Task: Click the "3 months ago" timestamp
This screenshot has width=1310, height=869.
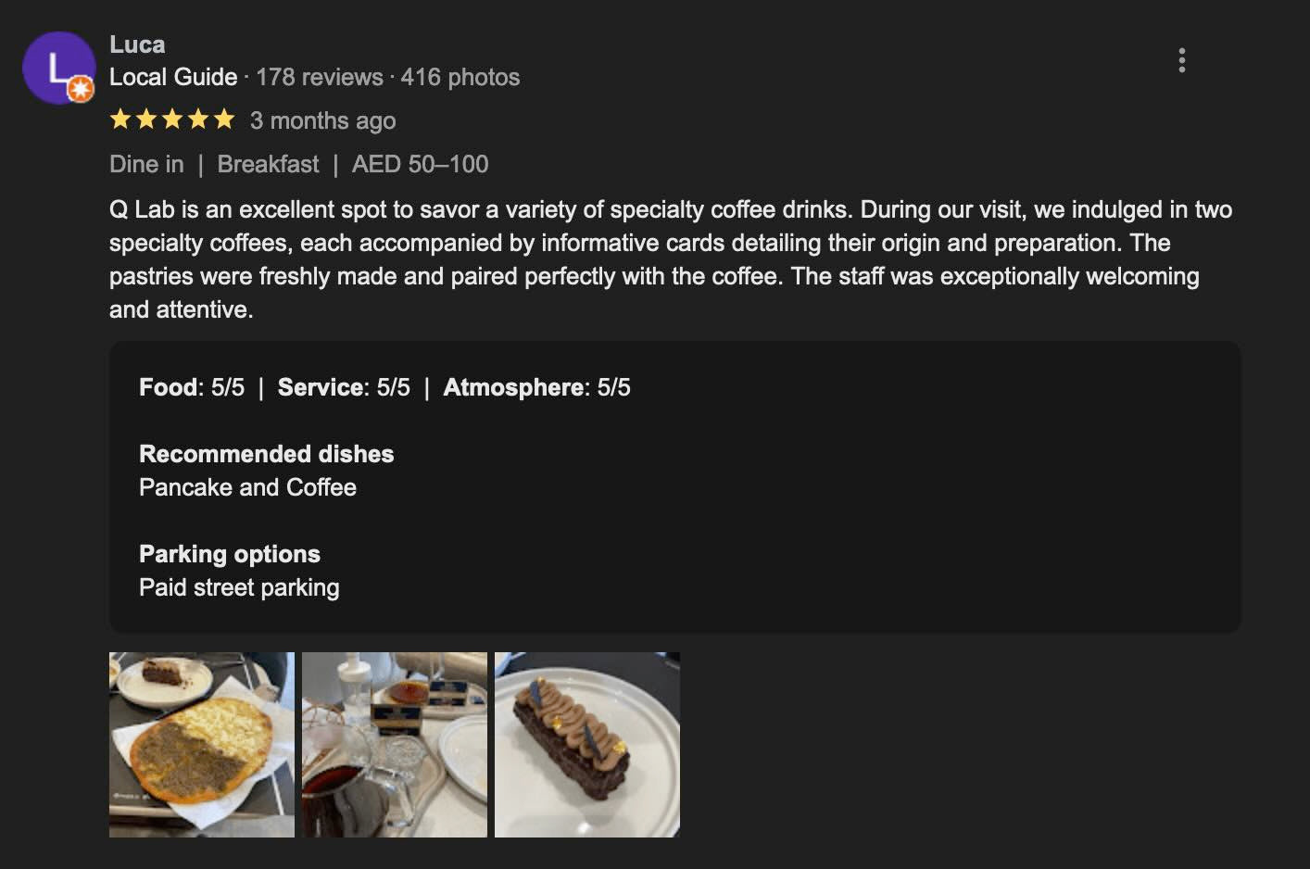Action: pos(322,120)
